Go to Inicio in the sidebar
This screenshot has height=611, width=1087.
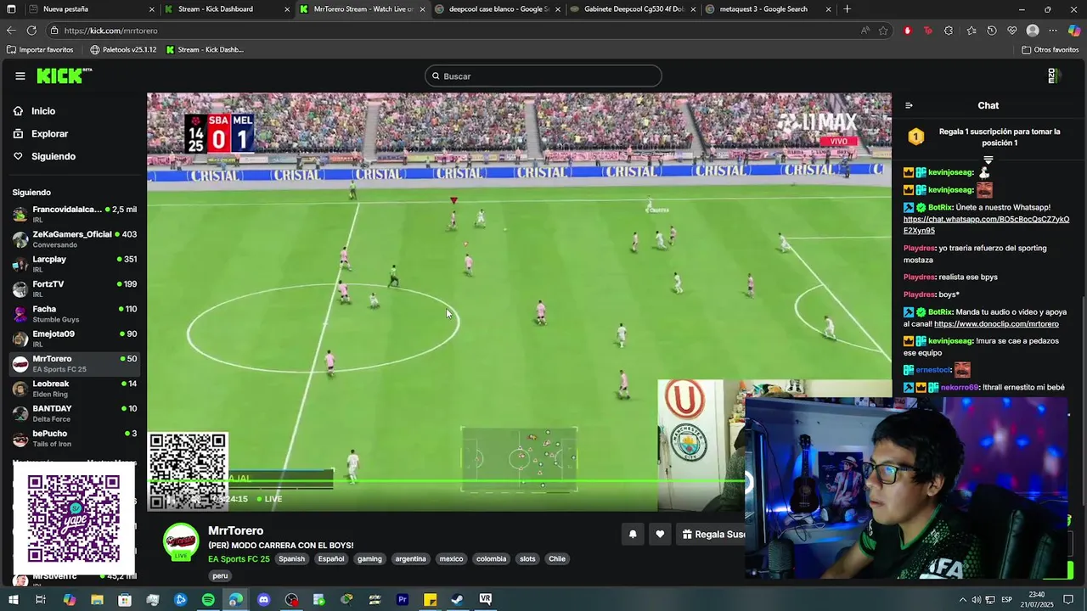coord(42,111)
